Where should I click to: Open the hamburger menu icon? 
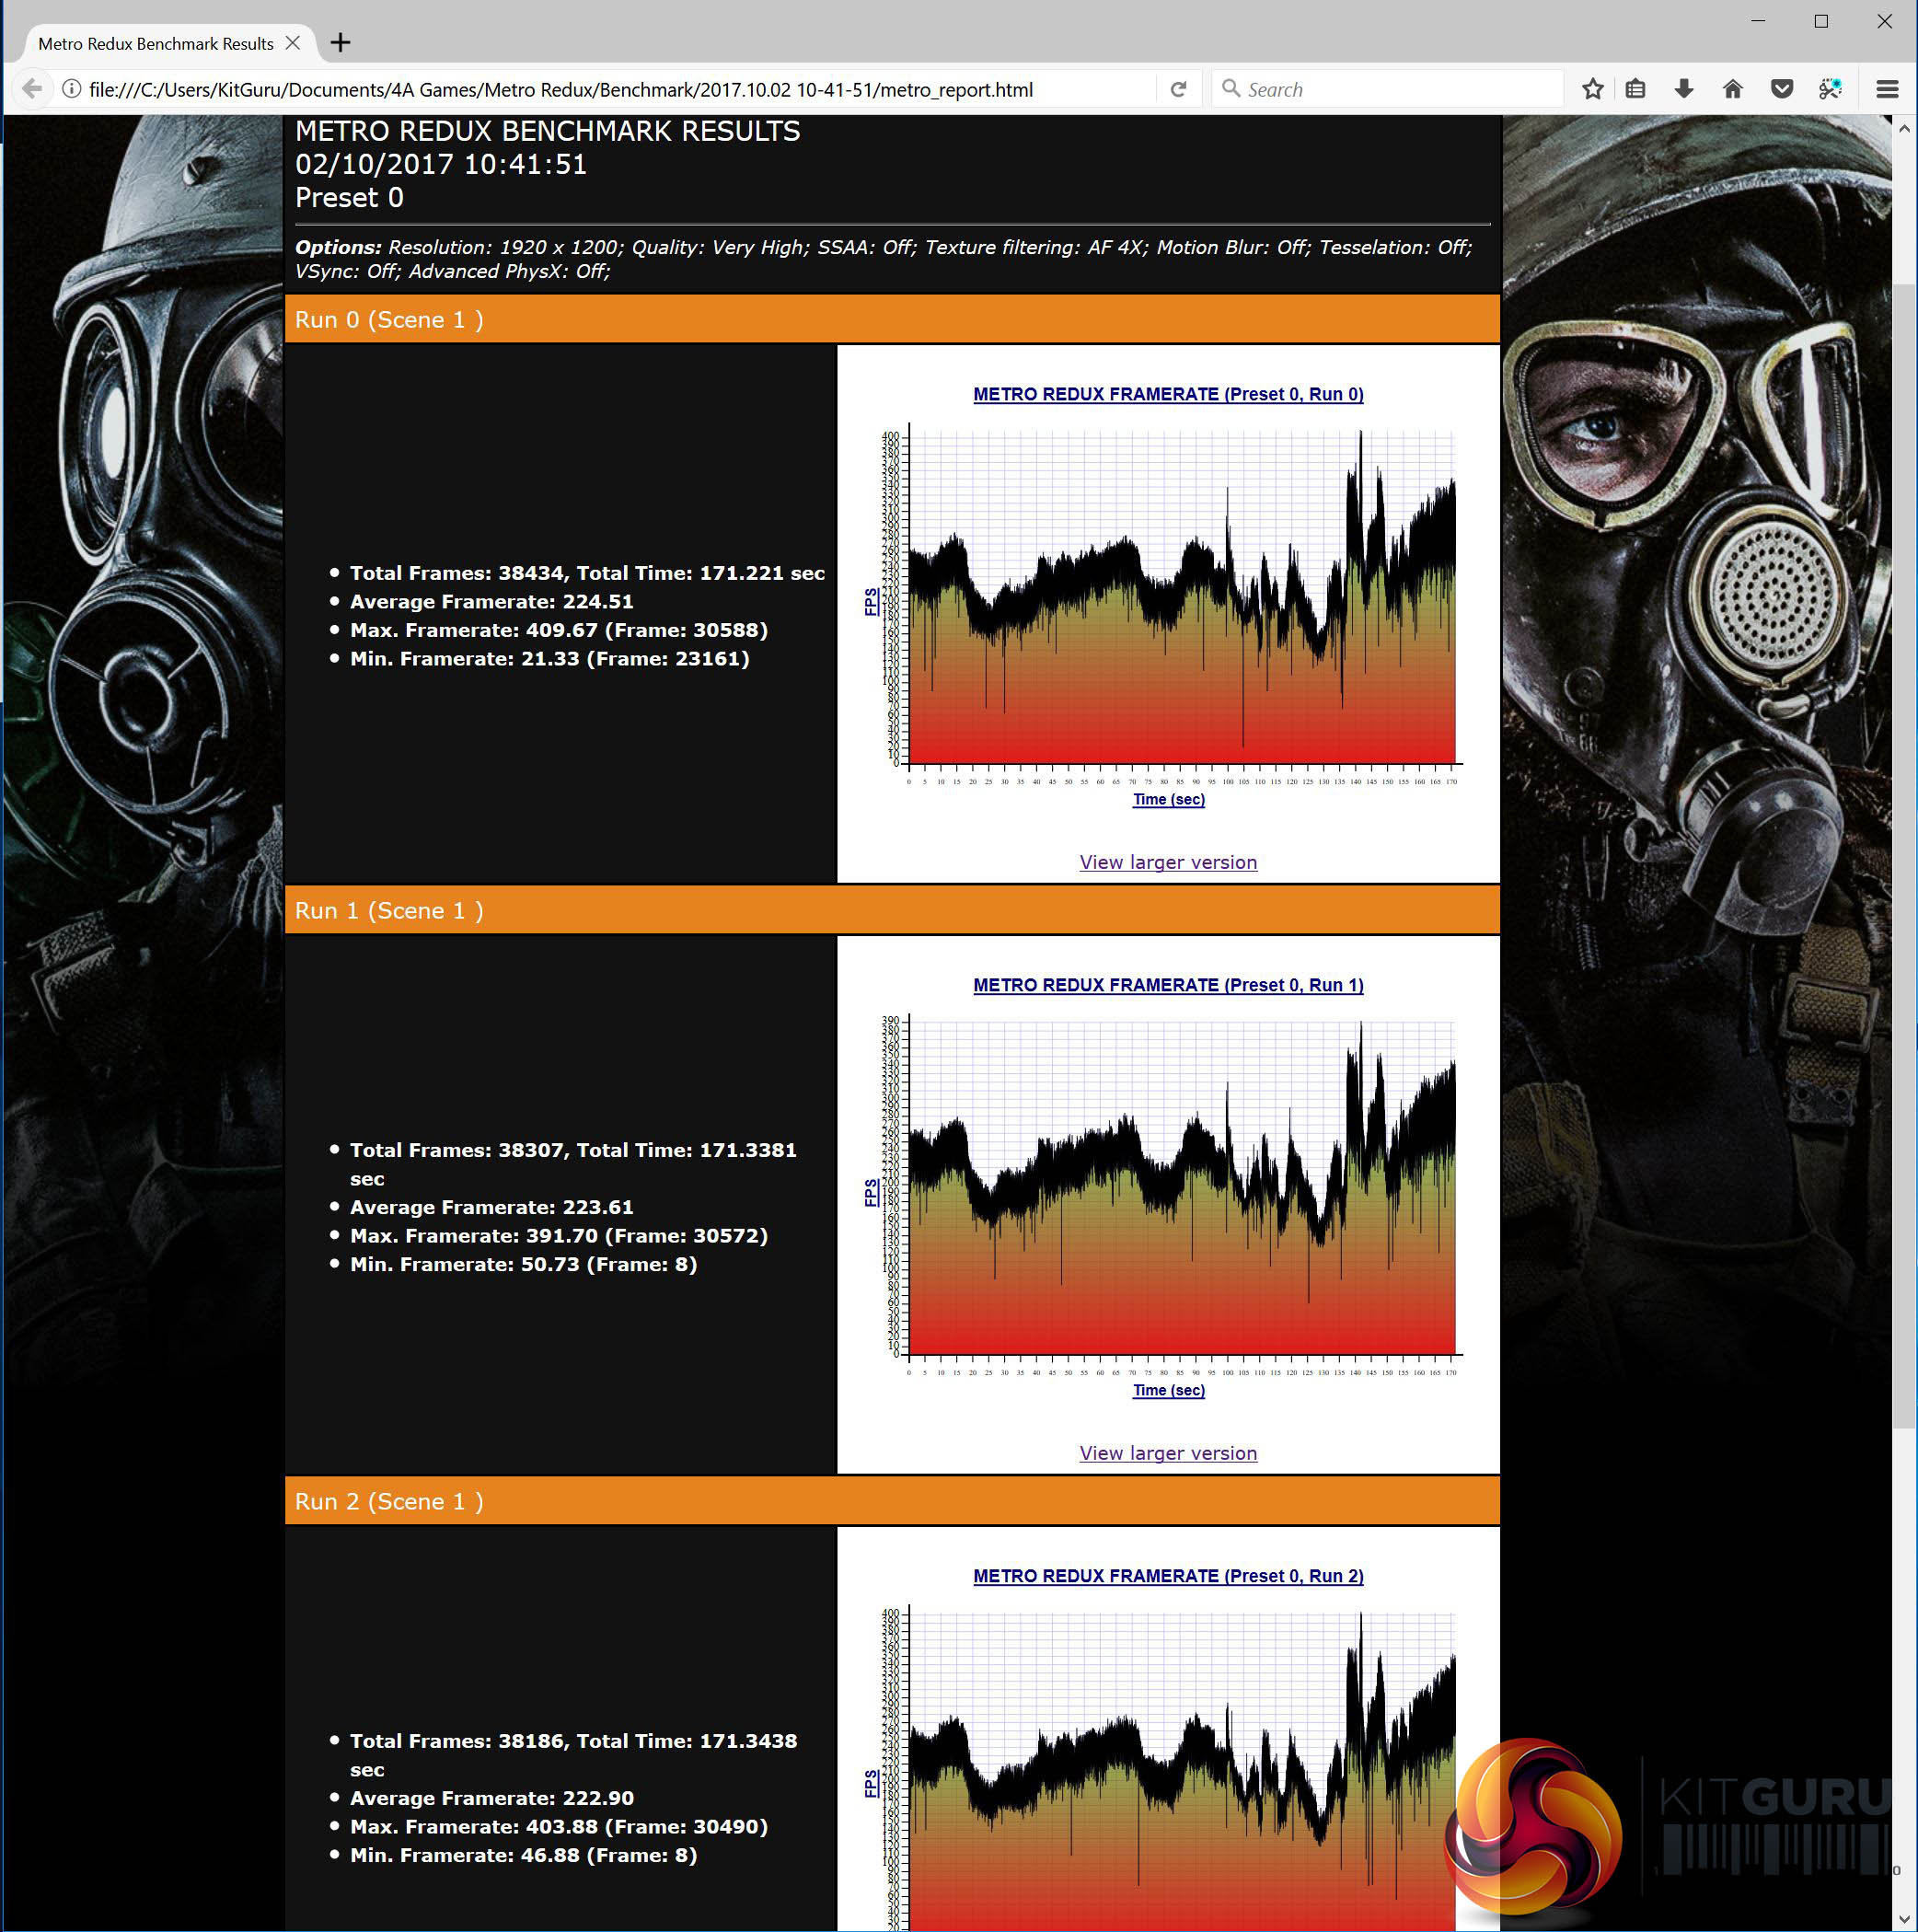1887,89
